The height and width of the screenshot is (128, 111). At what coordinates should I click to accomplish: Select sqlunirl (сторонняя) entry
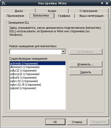pyautogui.click(x=38, y=88)
